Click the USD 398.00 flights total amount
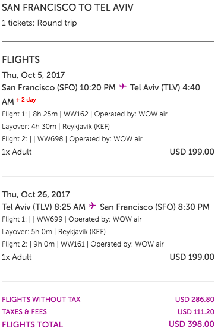The image size is (221, 334). tap(191, 324)
